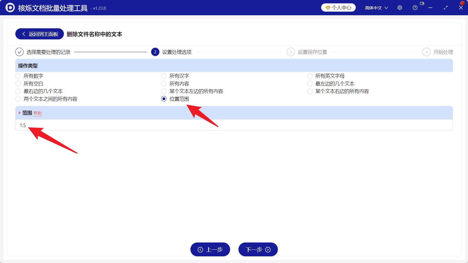Select step 2 设置处理选项

point(171,52)
